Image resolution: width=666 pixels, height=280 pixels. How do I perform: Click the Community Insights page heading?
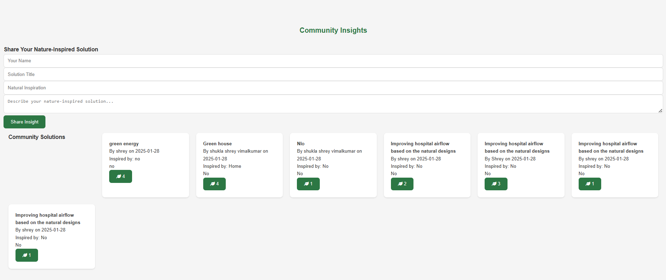tap(333, 30)
